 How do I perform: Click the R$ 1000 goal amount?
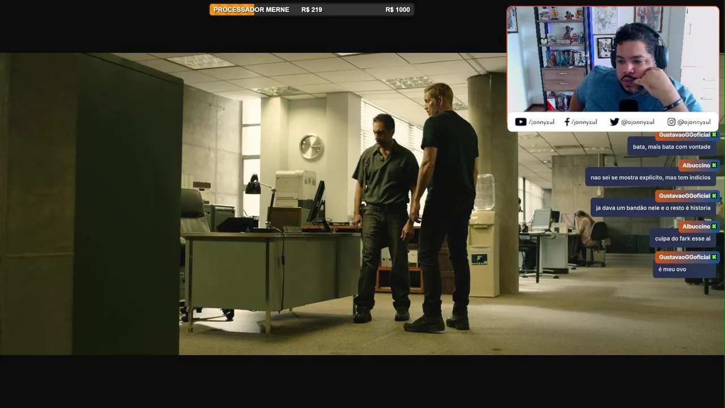[x=398, y=10]
